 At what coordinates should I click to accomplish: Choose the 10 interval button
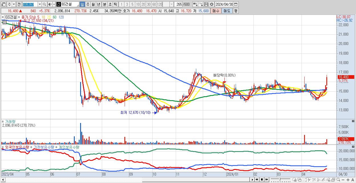(x=138, y=4)
